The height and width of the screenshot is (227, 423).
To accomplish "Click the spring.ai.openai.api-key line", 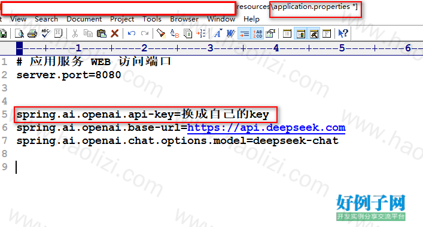I will pyautogui.click(x=143, y=115).
